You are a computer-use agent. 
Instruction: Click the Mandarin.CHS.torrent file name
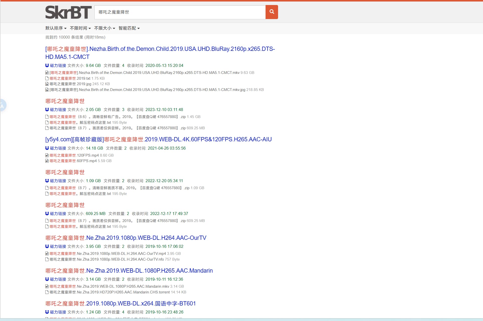(x=110, y=292)
